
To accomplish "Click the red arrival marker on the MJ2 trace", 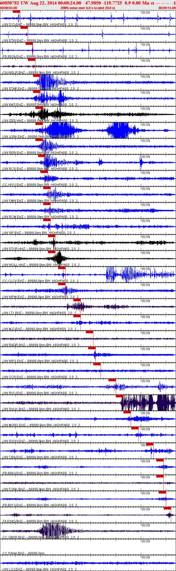I will tap(77, 316).
